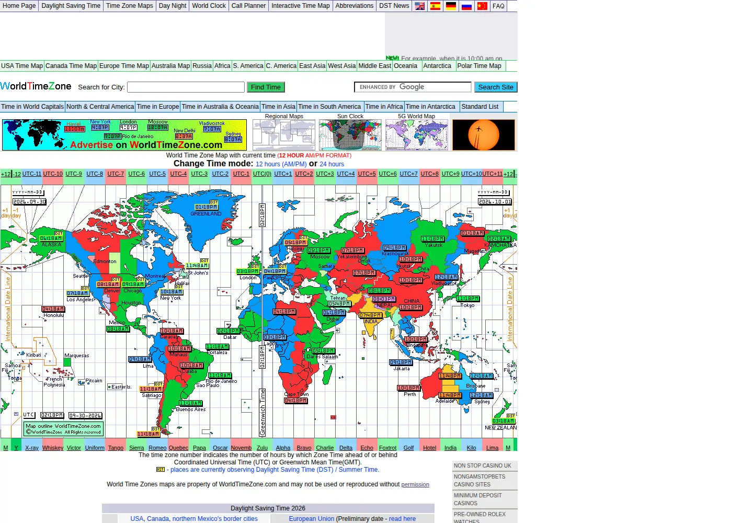This screenshot has width=753, height=523.
Task: Open the Canada Time Map tab
Action: pyautogui.click(x=71, y=66)
